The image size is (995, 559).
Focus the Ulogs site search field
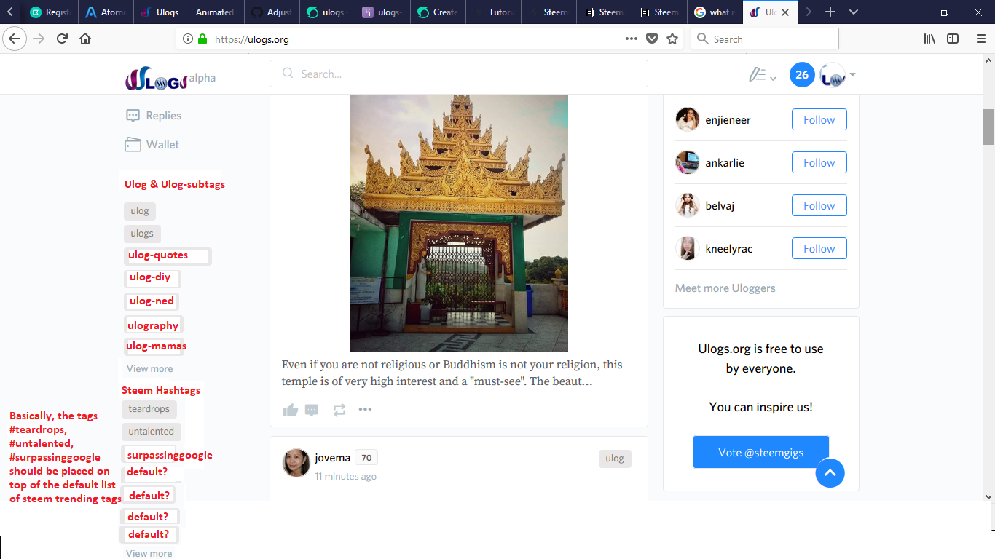(459, 74)
